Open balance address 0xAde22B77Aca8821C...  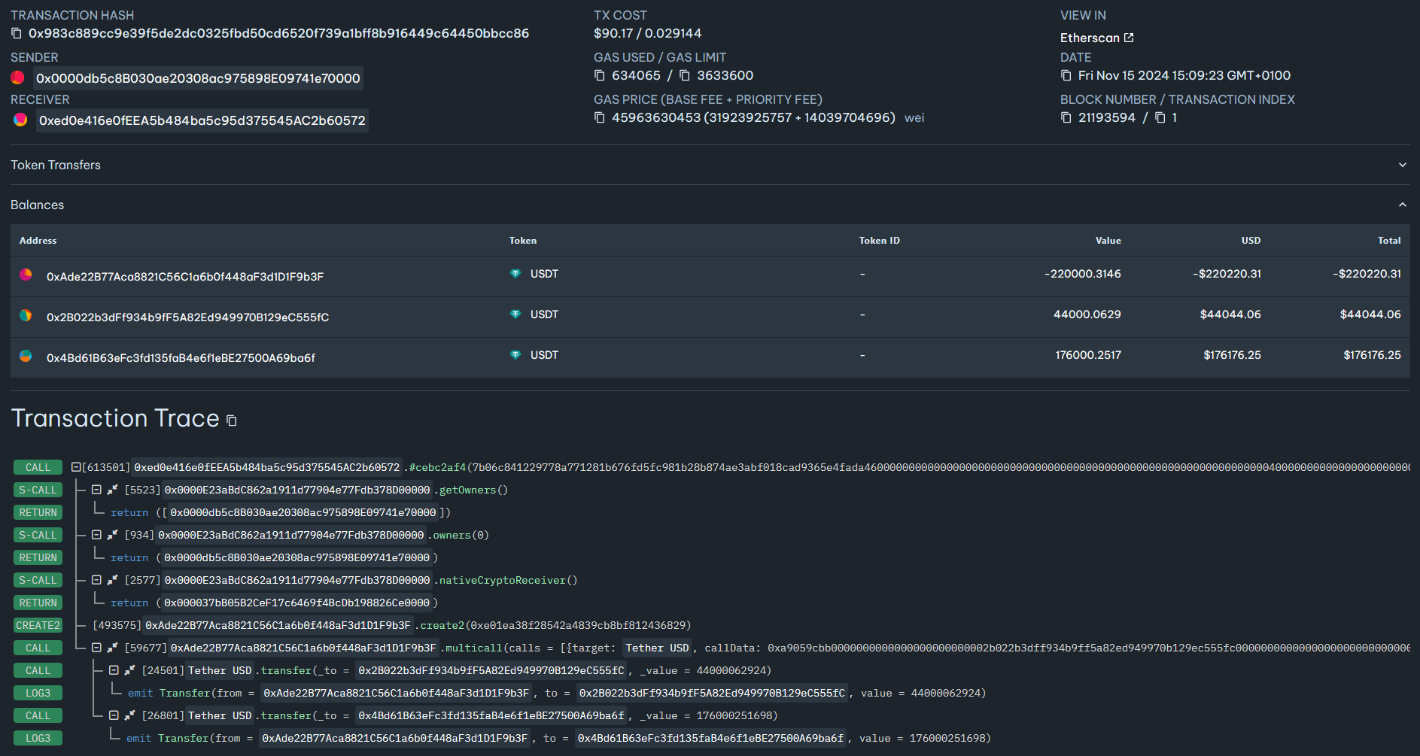tap(185, 276)
